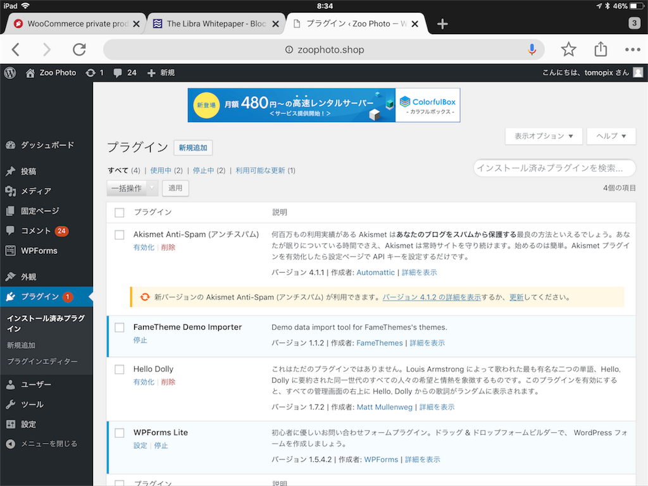The width and height of the screenshot is (648, 486).
Task: Open プラグインエディター submenu item
Action: [x=42, y=361]
